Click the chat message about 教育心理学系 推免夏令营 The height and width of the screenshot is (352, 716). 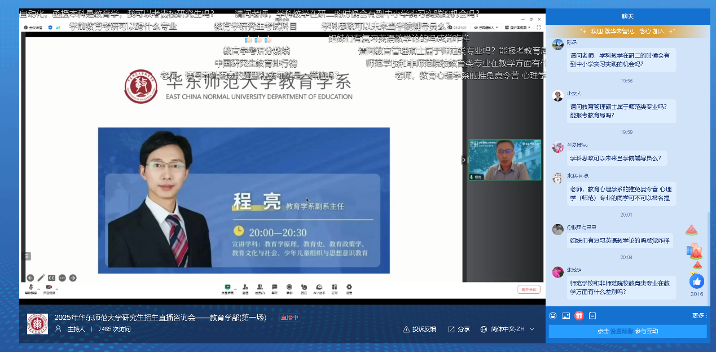click(x=621, y=193)
